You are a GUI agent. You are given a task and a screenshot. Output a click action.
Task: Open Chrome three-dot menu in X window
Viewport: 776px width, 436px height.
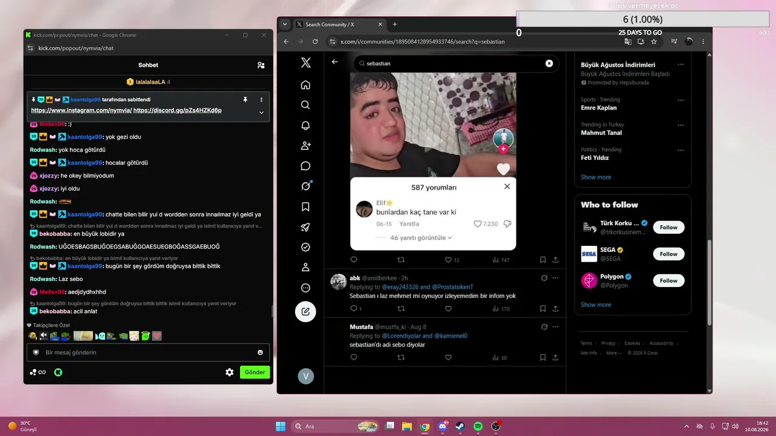click(703, 42)
